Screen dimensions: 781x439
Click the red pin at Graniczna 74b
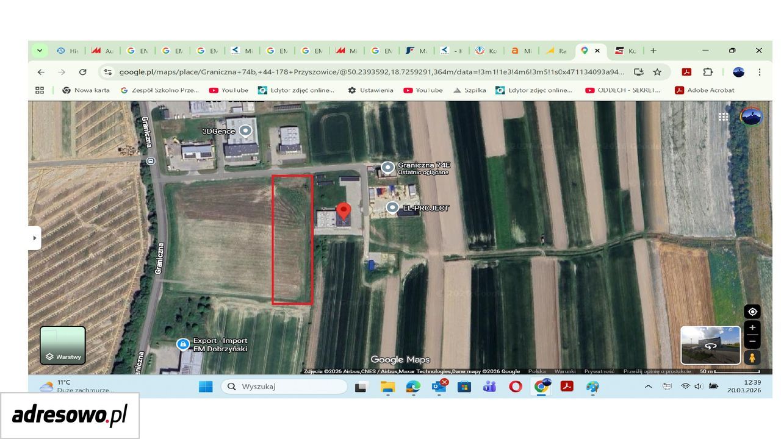344,211
